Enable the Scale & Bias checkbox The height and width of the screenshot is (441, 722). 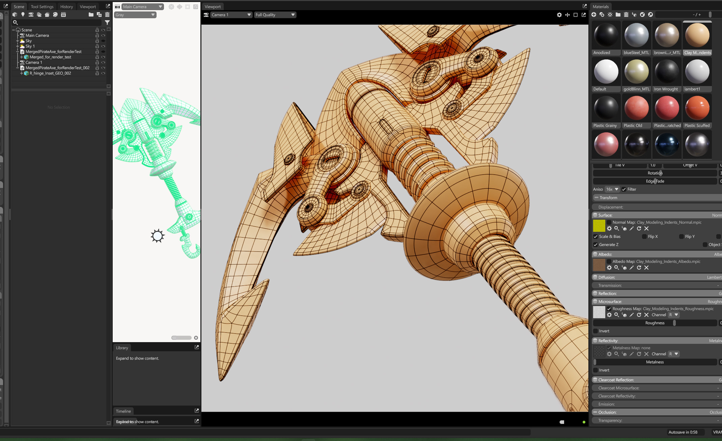pos(596,237)
